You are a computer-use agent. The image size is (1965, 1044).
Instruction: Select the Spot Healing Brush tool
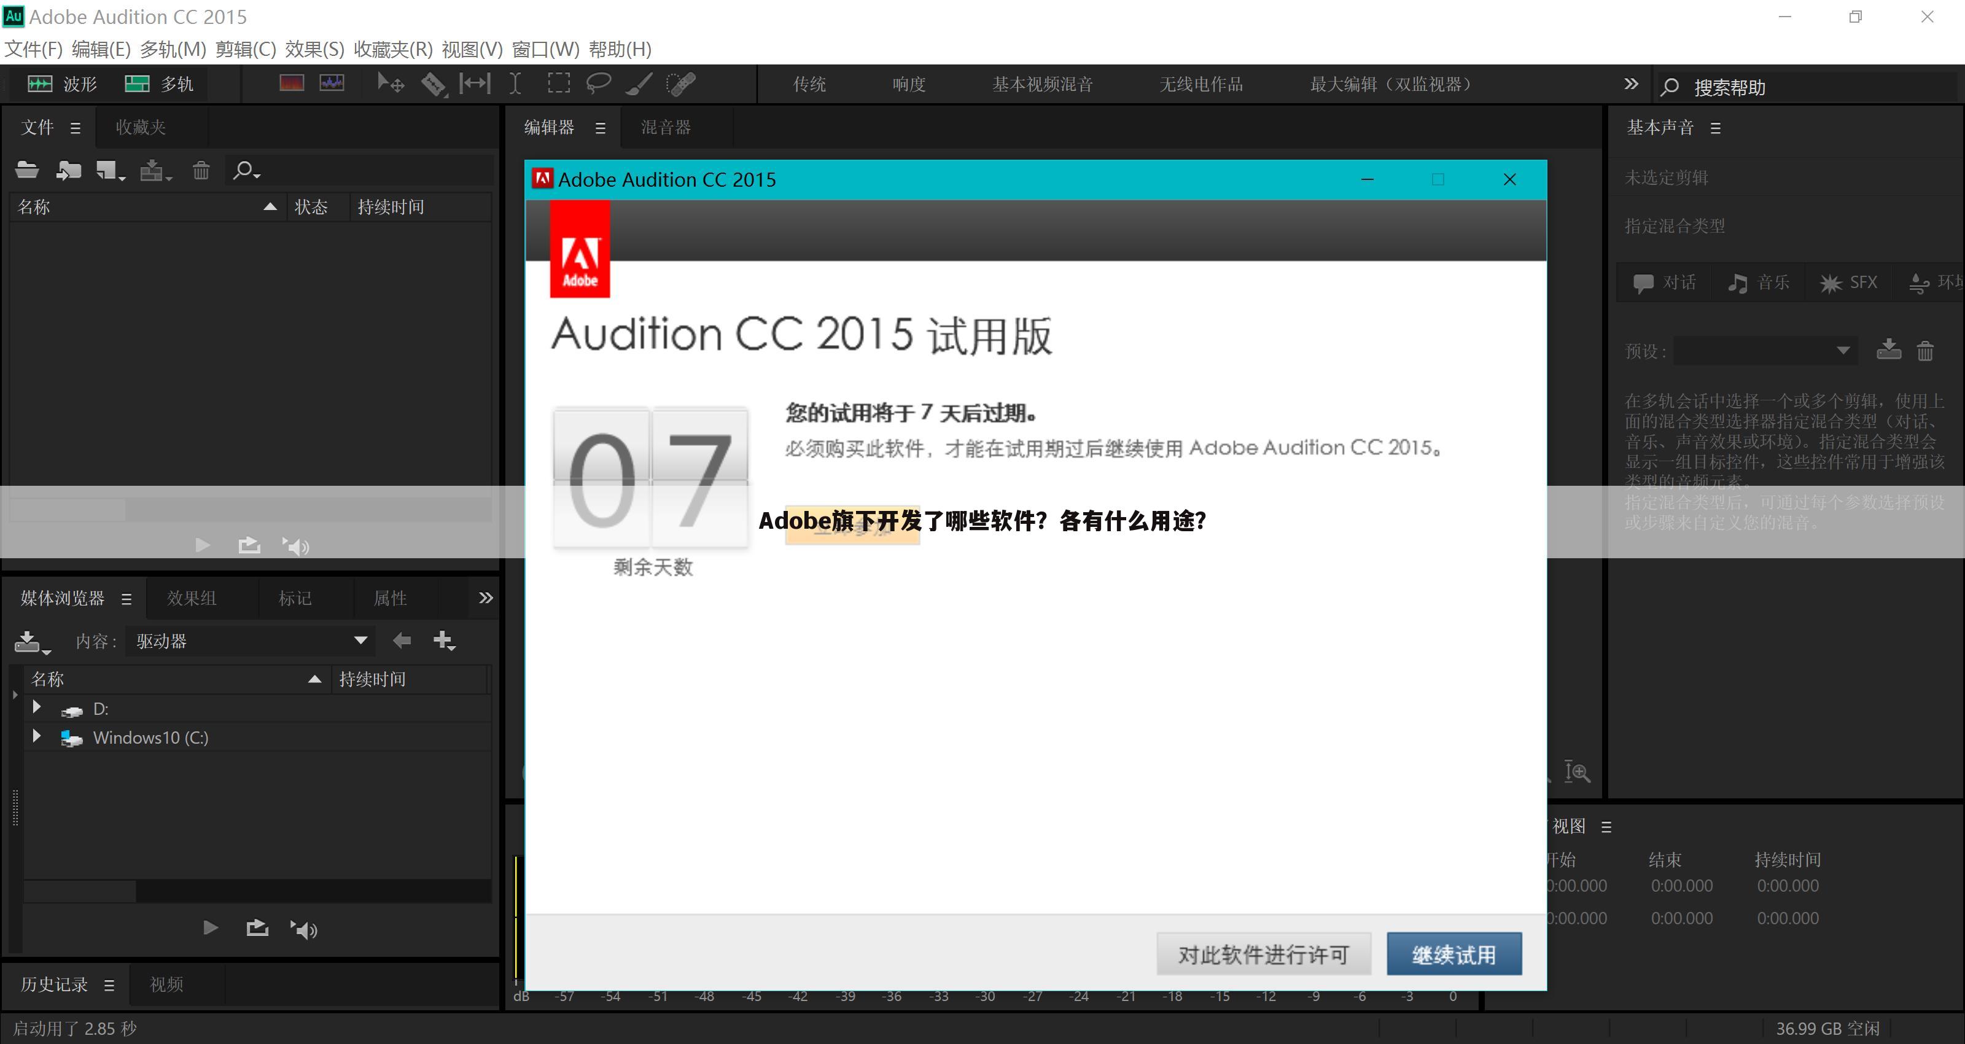680,84
